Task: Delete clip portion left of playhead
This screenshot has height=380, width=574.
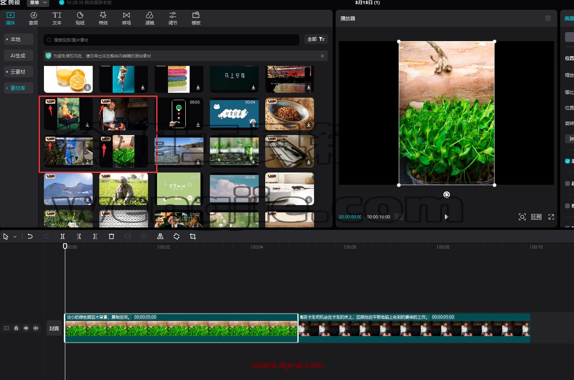Action: point(79,236)
